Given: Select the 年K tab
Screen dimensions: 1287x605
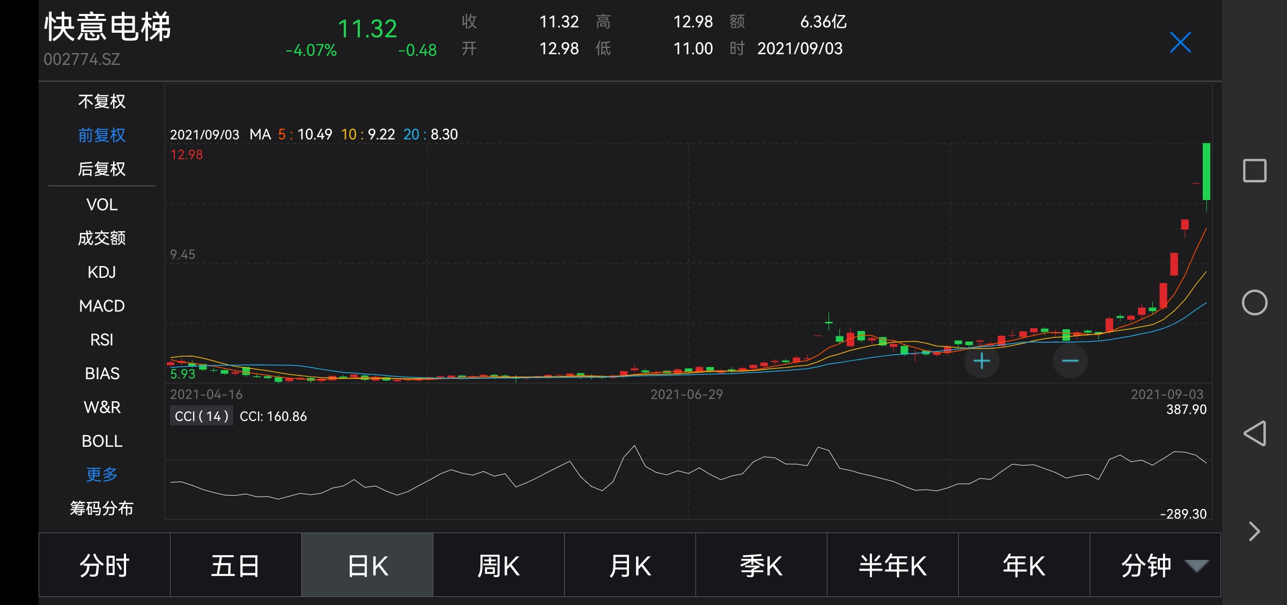Looking at the screenshot, I should [x=1024, y=565].
